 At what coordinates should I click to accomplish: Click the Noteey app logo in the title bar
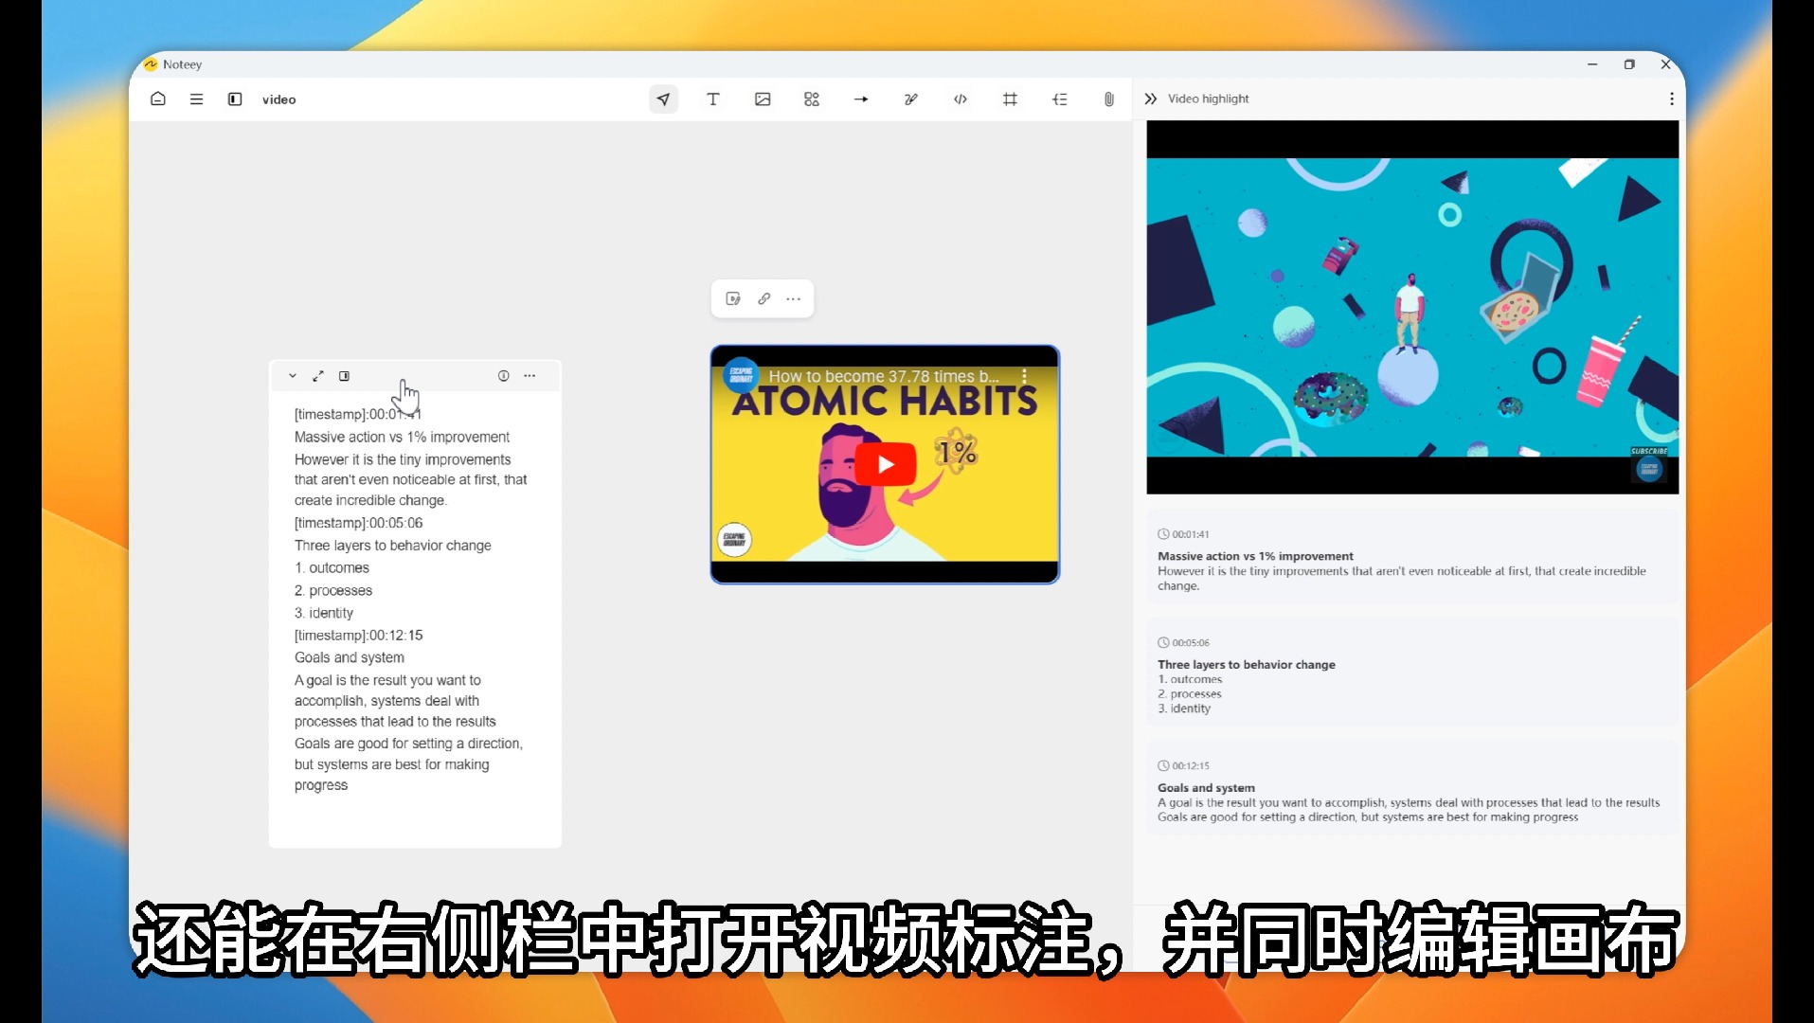point(150,64)
